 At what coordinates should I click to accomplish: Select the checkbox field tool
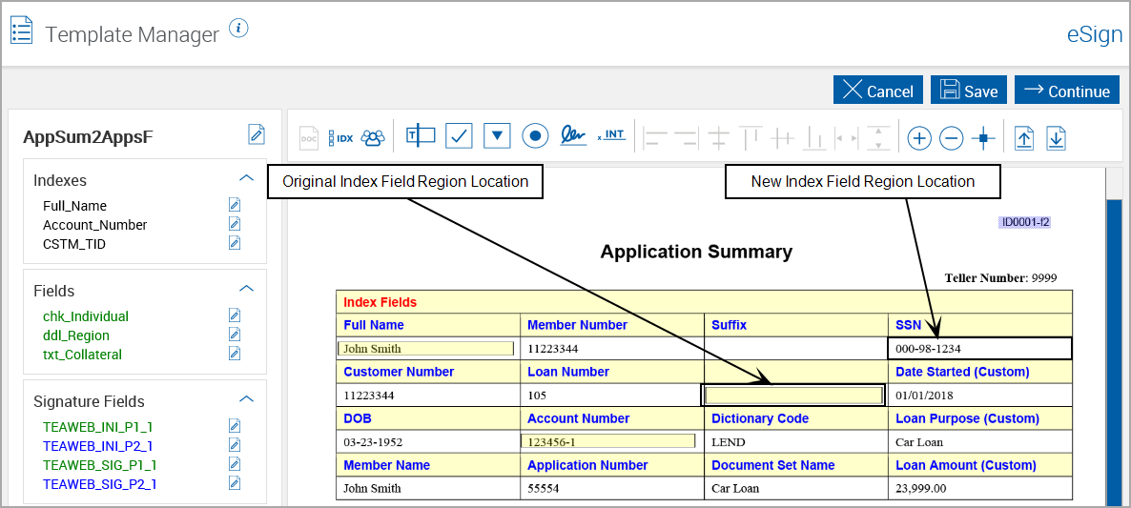(459, 135)
